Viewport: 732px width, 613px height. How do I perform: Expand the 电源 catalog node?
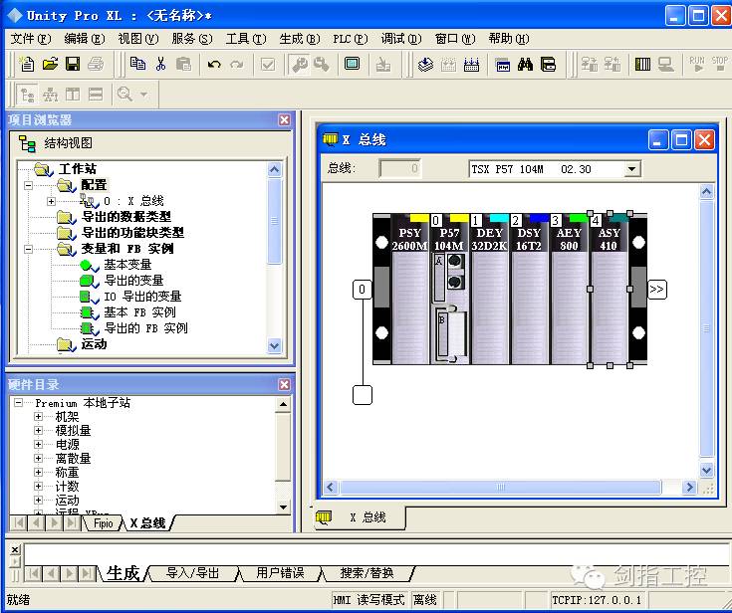click(x=39, y=445)
